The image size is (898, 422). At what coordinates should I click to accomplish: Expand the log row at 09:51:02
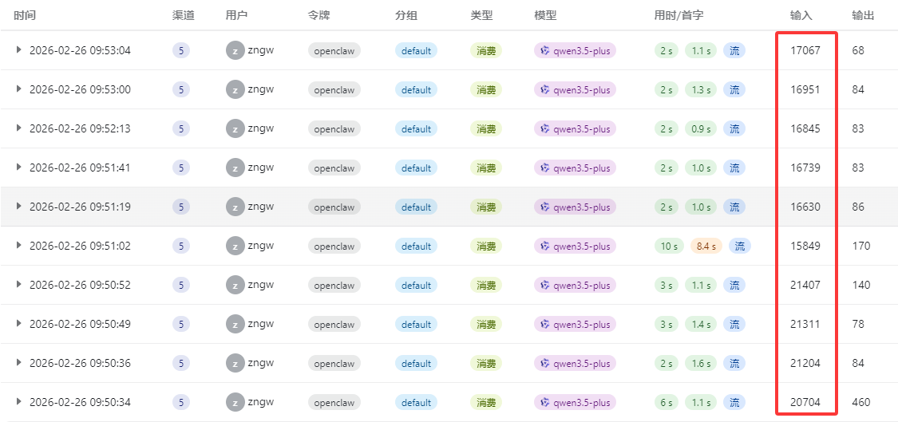click(x=19, y=246)
